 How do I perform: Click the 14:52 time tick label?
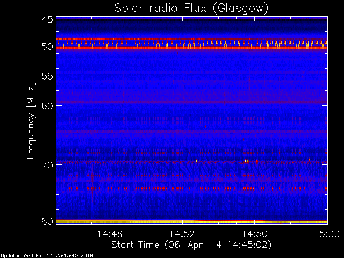(182, 234)
